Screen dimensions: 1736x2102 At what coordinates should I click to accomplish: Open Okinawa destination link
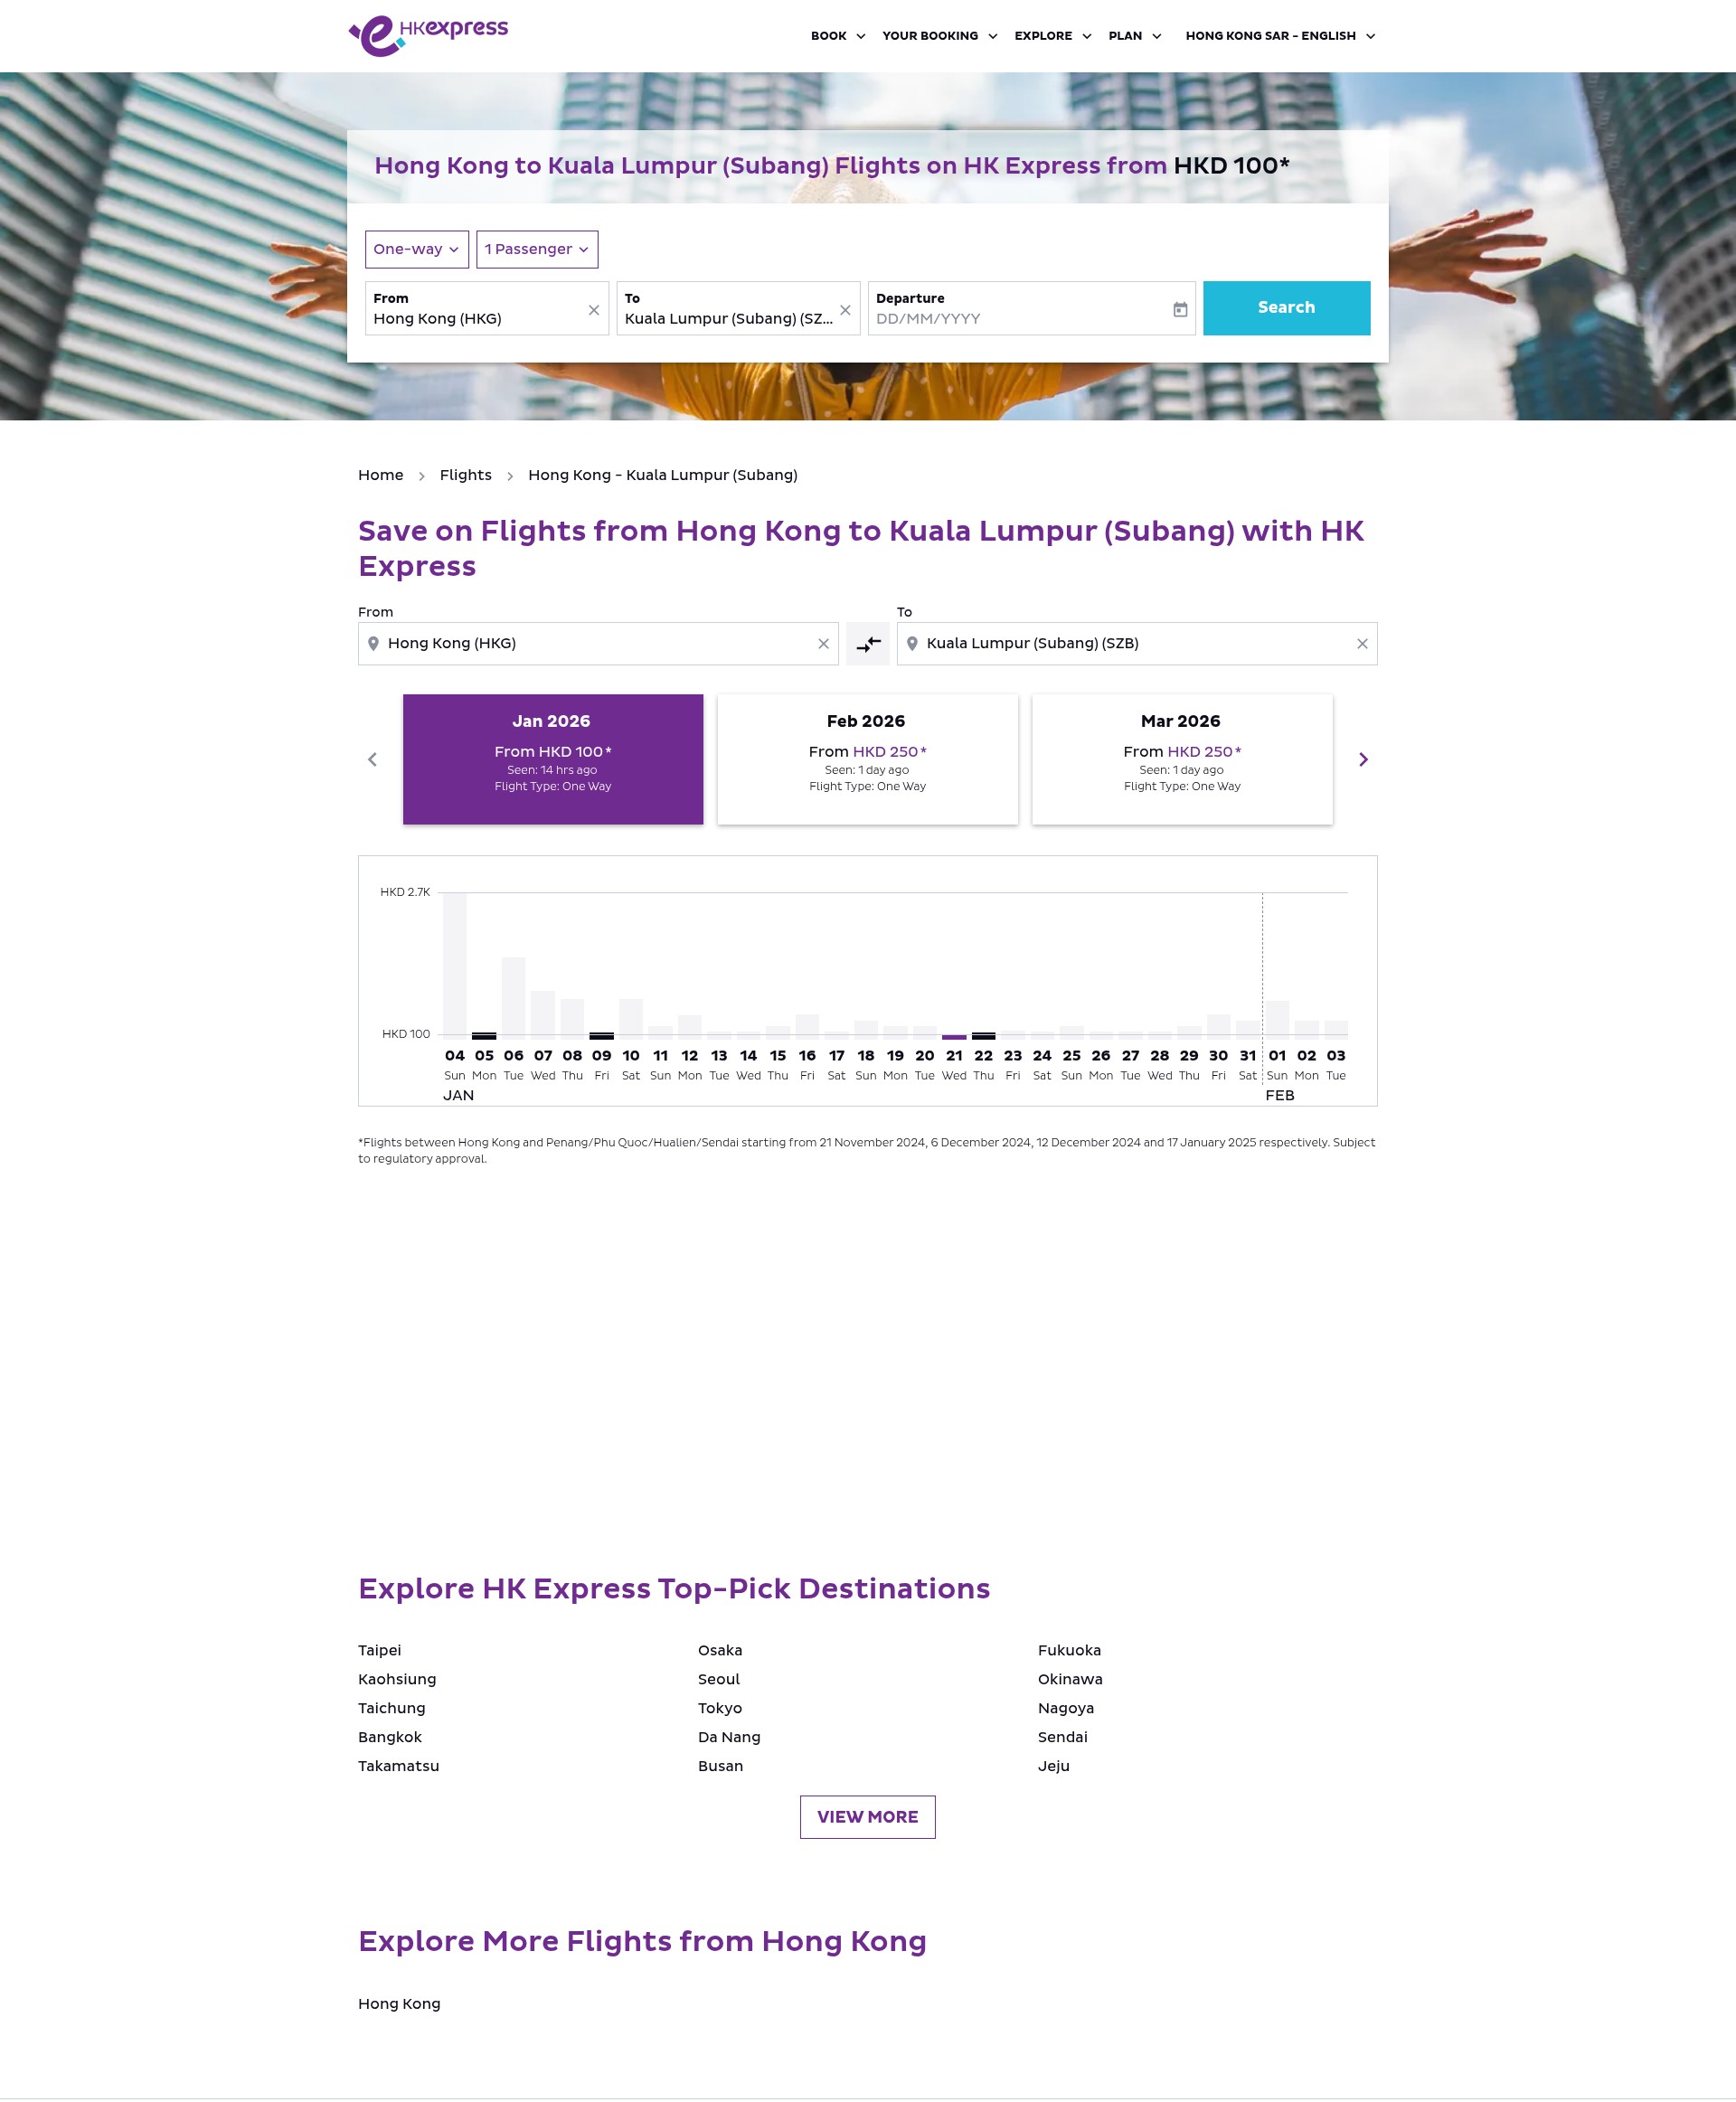point(1070,1679)
